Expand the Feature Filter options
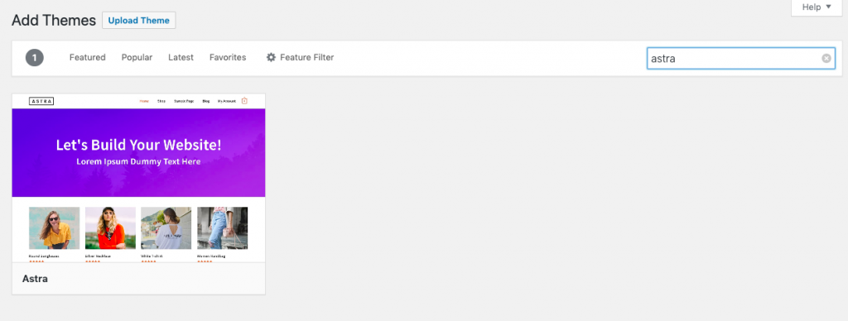848x321 pixels. (300, 57)
